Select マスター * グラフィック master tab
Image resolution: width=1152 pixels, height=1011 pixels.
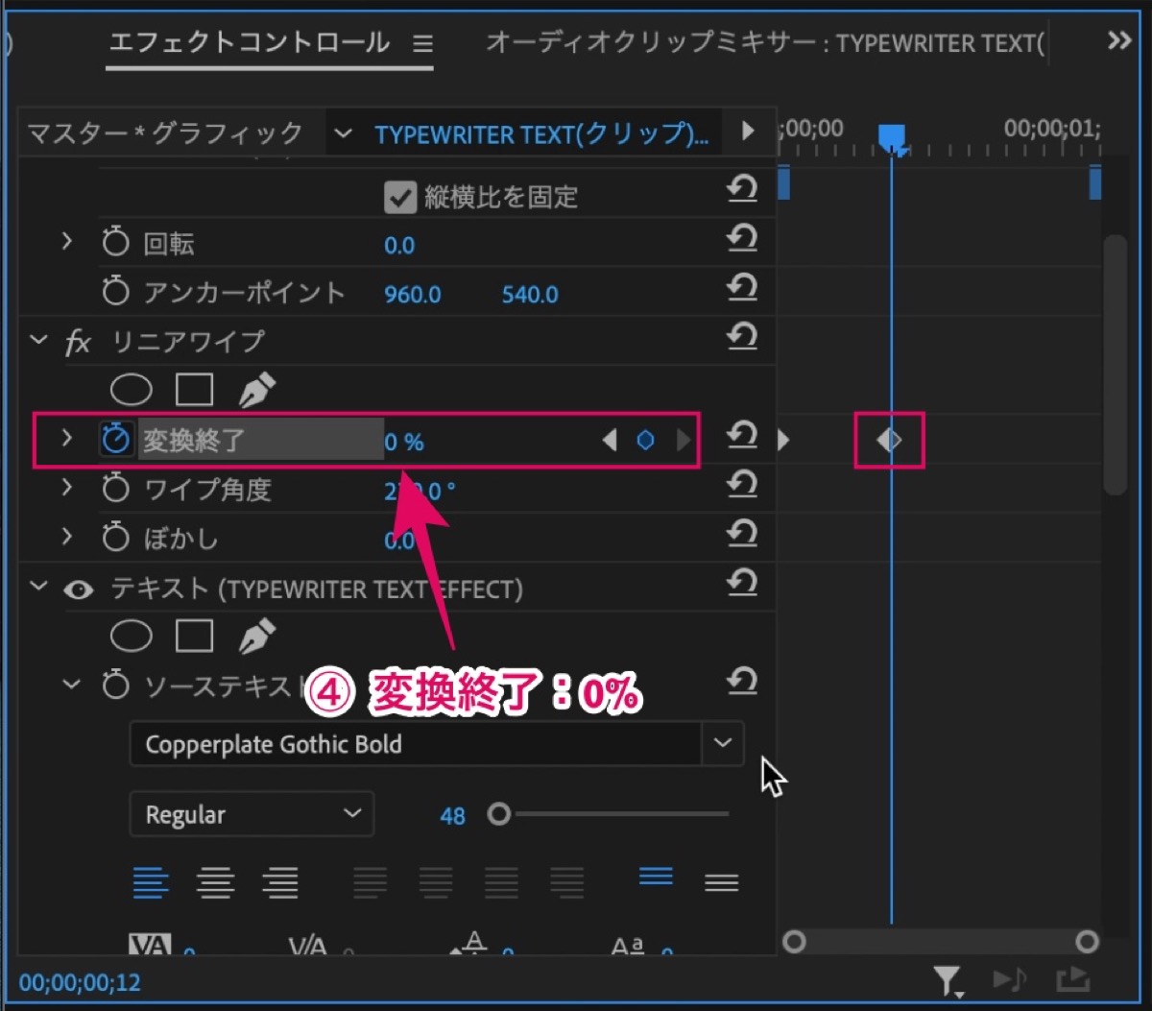pyautogui.click(x=165, y=132)
